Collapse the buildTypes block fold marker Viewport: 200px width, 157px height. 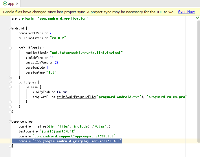coord(10,82)
